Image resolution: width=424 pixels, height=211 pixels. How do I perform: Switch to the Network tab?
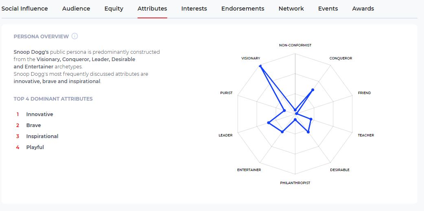[291, 9]
